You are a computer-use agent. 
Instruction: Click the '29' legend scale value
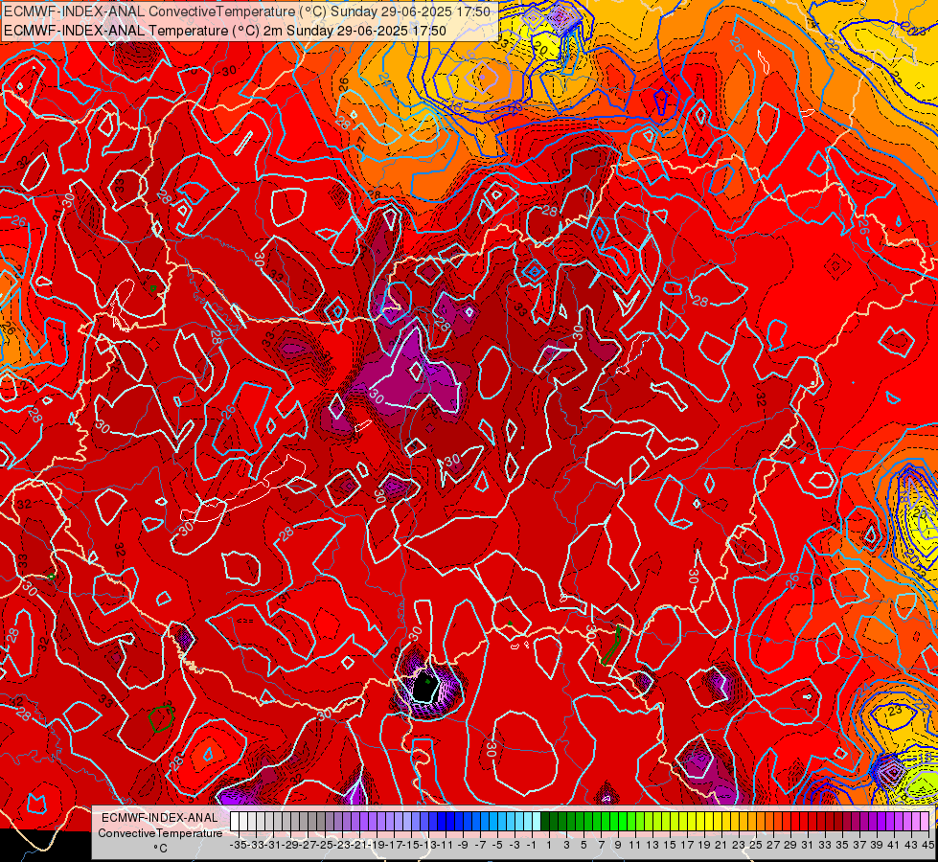(x=791, y=845)
